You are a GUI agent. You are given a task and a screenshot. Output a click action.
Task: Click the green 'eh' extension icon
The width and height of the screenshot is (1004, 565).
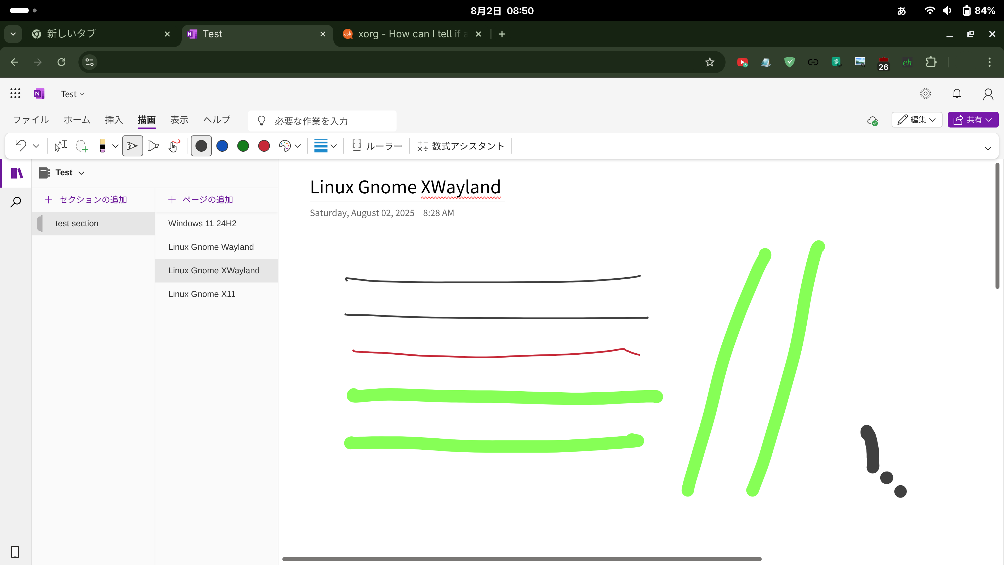(x=907, y=62)
